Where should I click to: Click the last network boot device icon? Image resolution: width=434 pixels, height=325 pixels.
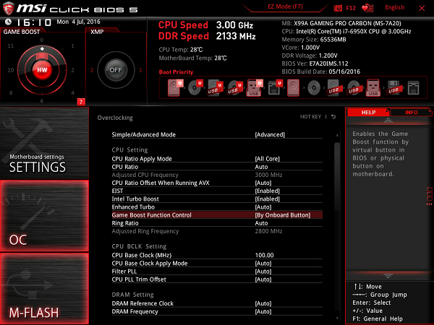coord(413,89)
